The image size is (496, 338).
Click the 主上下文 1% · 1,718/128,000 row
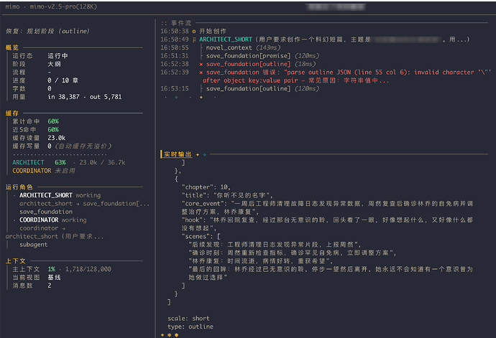click(62, 269)
